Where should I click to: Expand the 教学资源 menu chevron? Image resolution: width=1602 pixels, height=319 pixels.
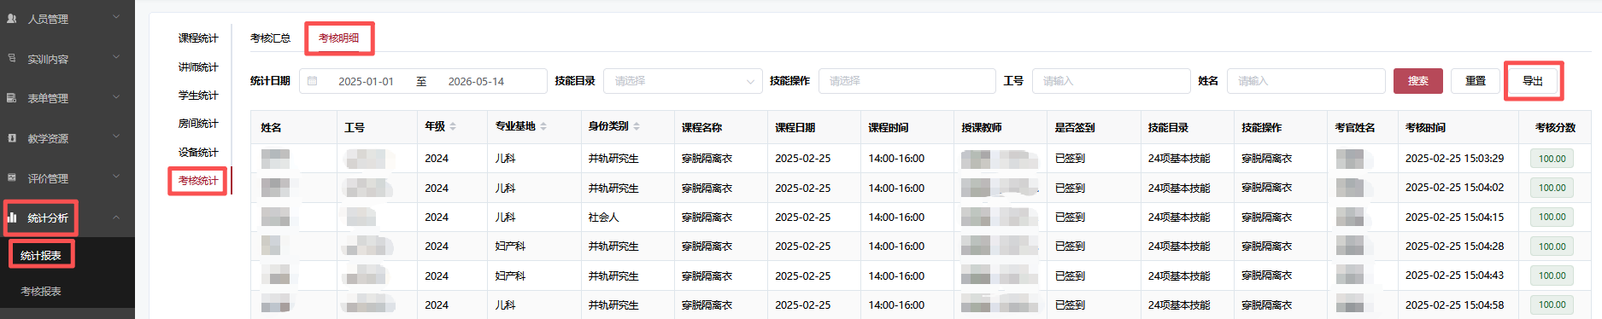click(x=116, y=137)
